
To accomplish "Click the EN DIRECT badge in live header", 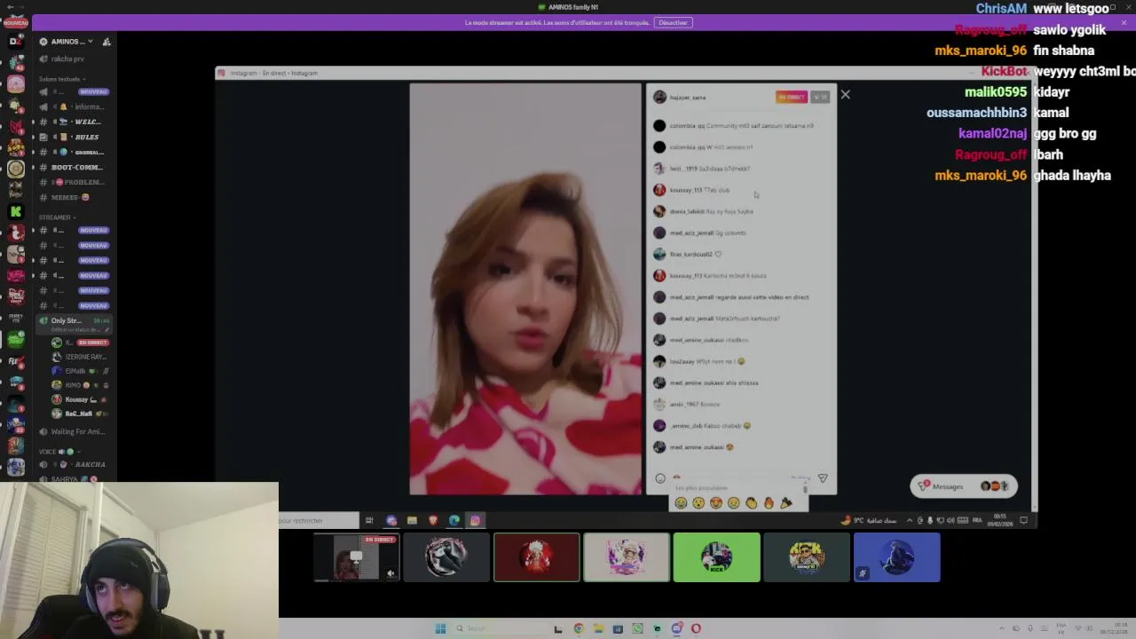I will 792,98.
